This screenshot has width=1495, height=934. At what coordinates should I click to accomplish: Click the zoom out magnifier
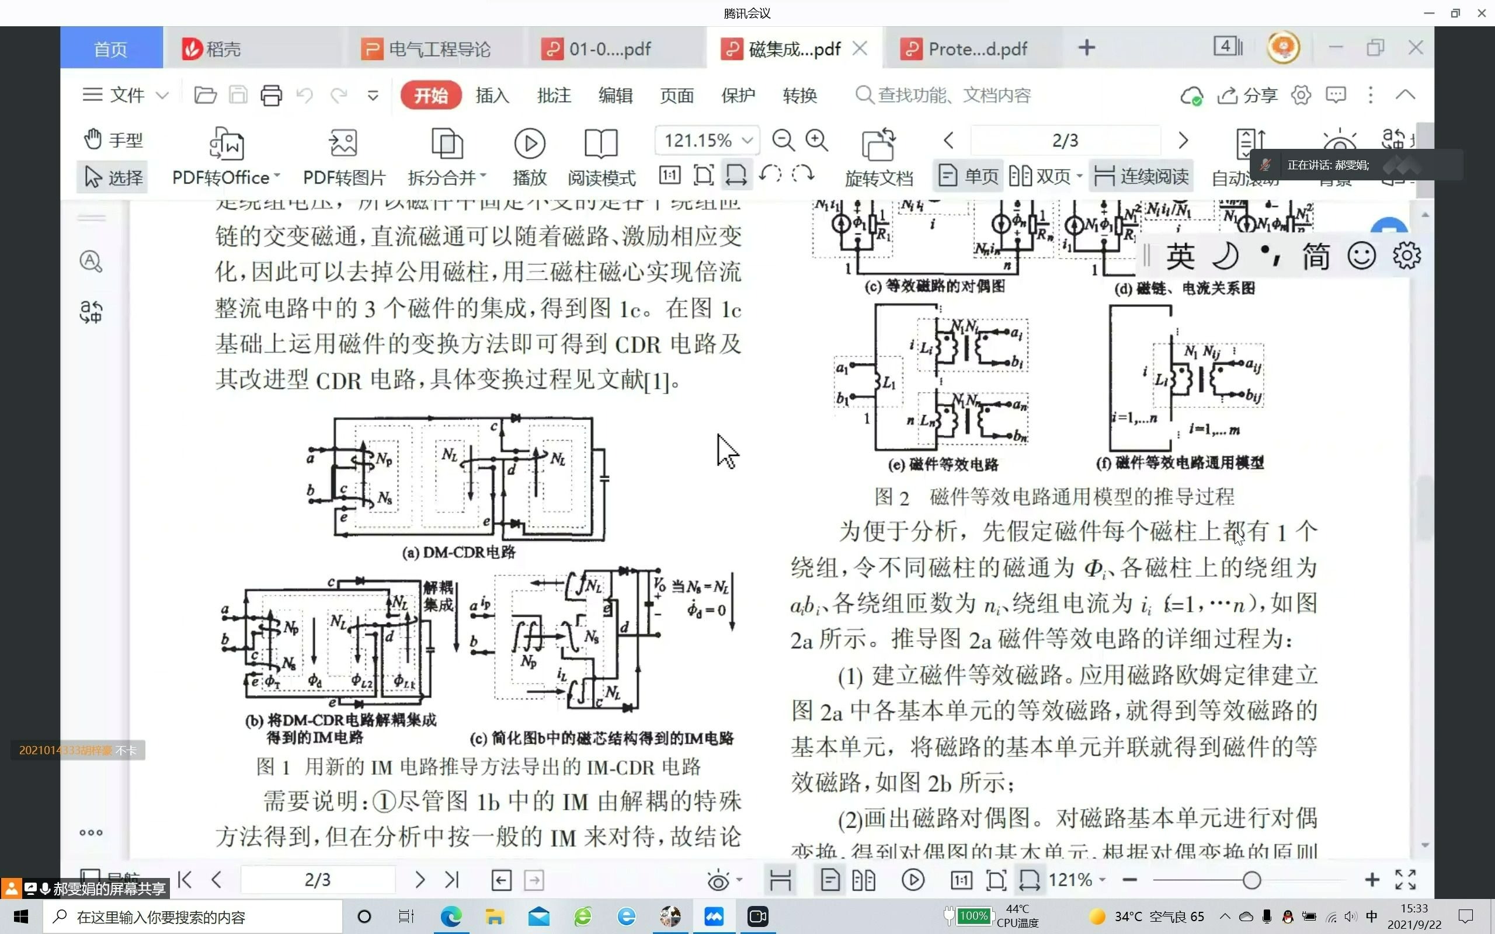coord(783,140)
